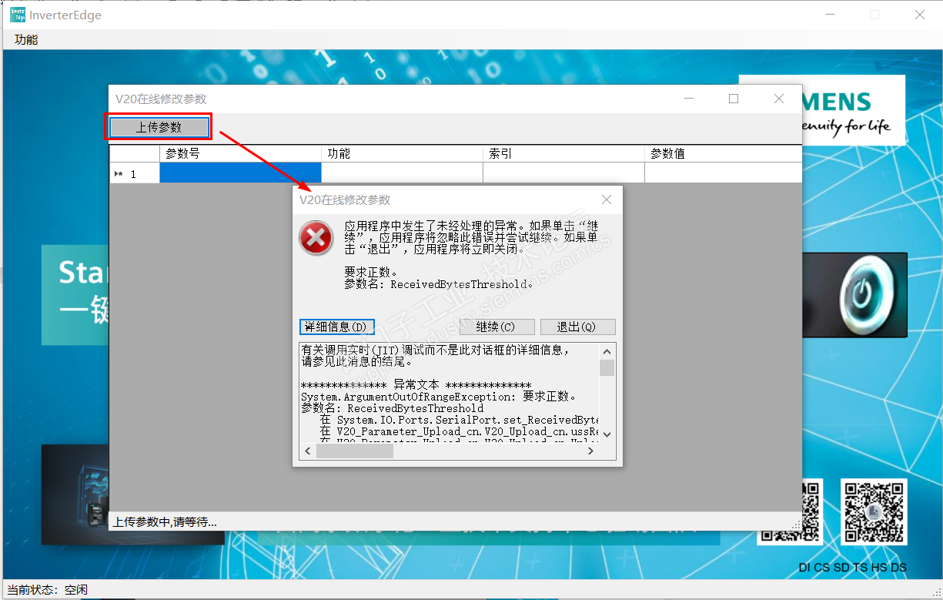Close the error dialog with X
Image resolution: width=943 pixels, height=600 pixels.
click(607, 199)
